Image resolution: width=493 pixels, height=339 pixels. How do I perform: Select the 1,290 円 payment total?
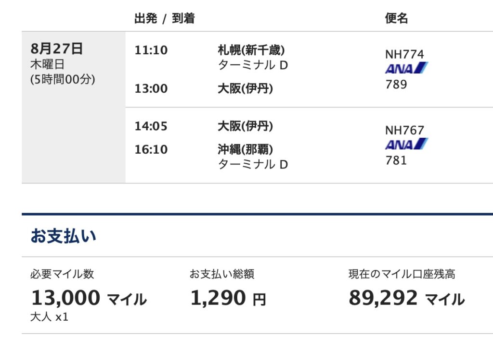(228, 298)
